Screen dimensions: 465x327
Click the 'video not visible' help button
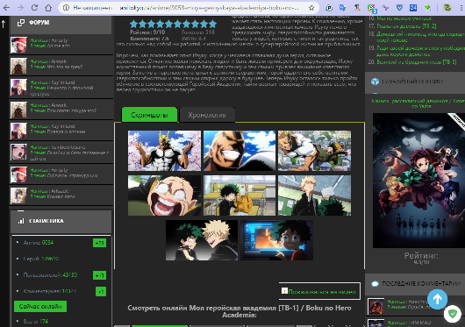pos(319,291)
